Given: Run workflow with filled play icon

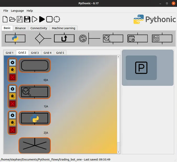Looking at the screenshot, I should [x=42, y=19].
